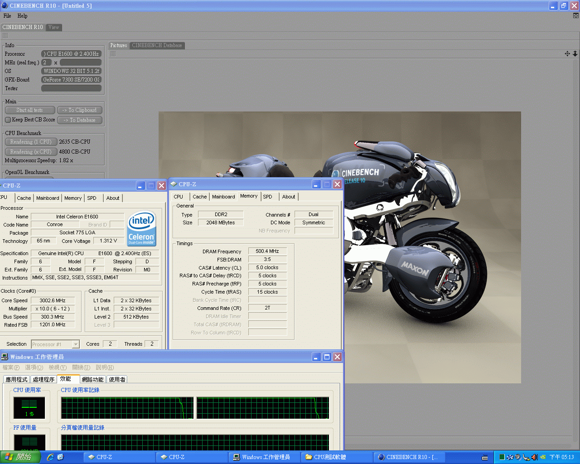Open About tab in left CPU-Z window
Image resolution: width=580 pixels, height=464 pixels.
coord(113,198)
